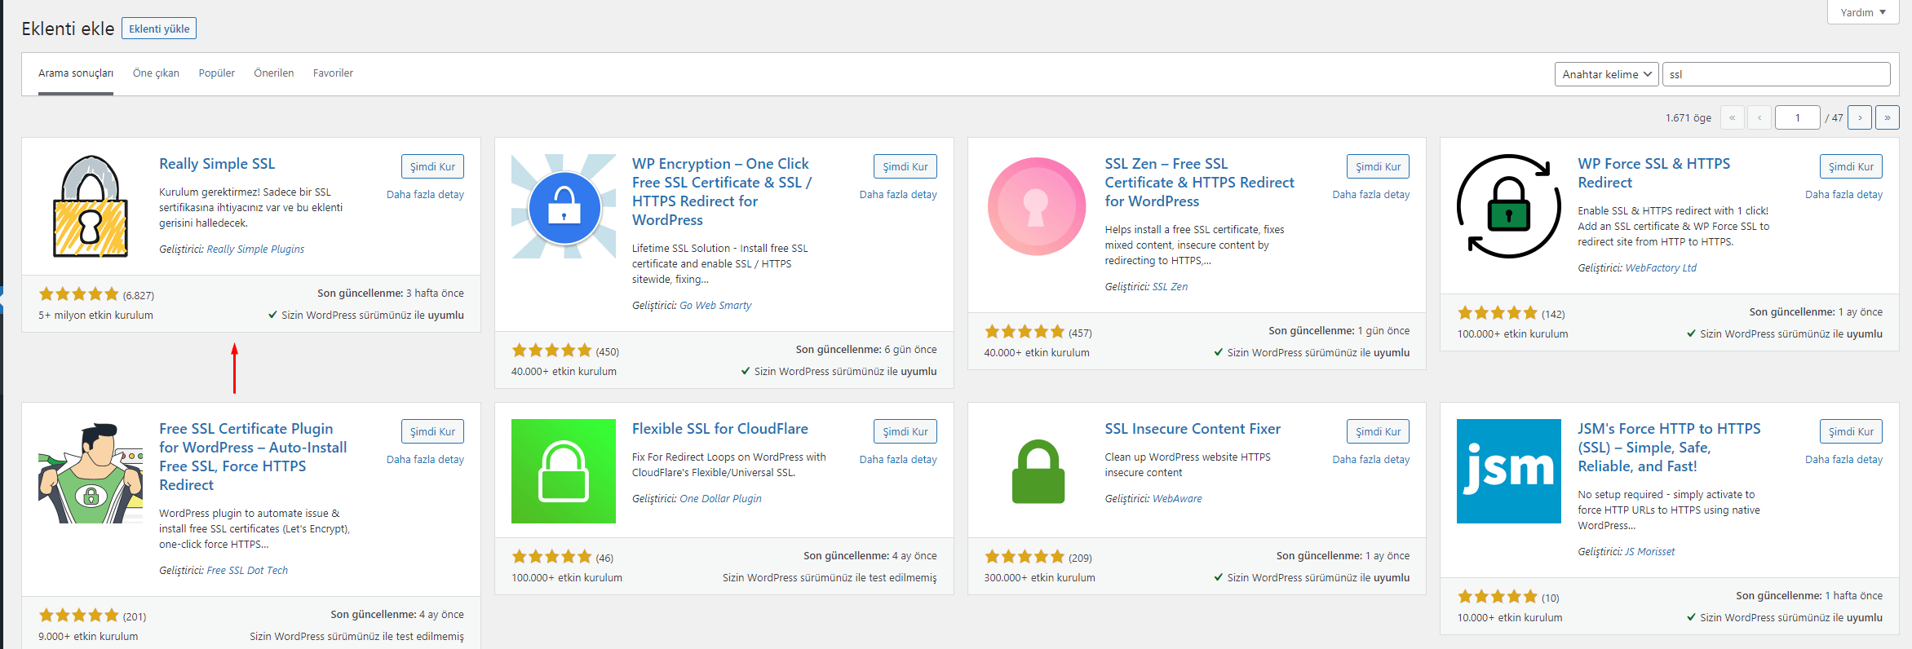Screen dimensions: 1912x649
Task: Expand the Anahtar kelime search type dropdown
Action: 1606,74
